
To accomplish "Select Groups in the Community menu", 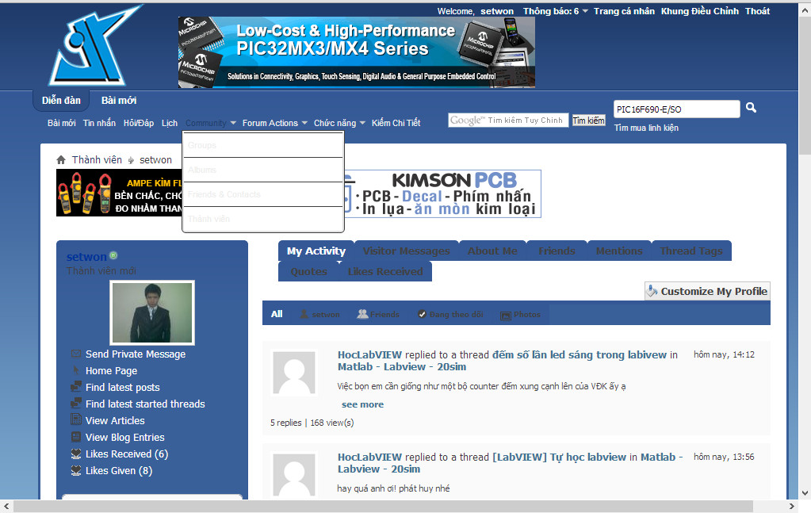I will [263, 145].
